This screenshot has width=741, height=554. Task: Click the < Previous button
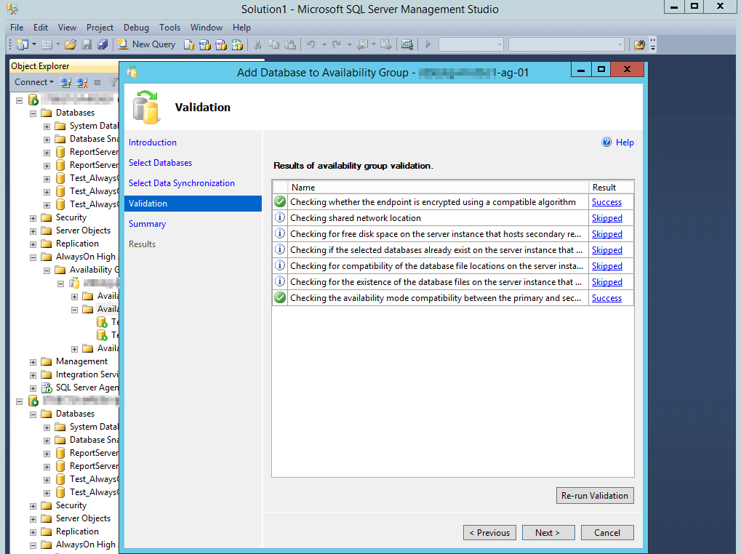tap(489, 532)
